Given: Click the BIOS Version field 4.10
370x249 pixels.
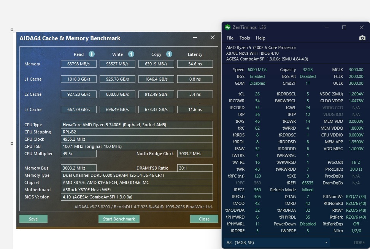Looking at the screenshot, I should pyautogui.click(x=137, y=197).
